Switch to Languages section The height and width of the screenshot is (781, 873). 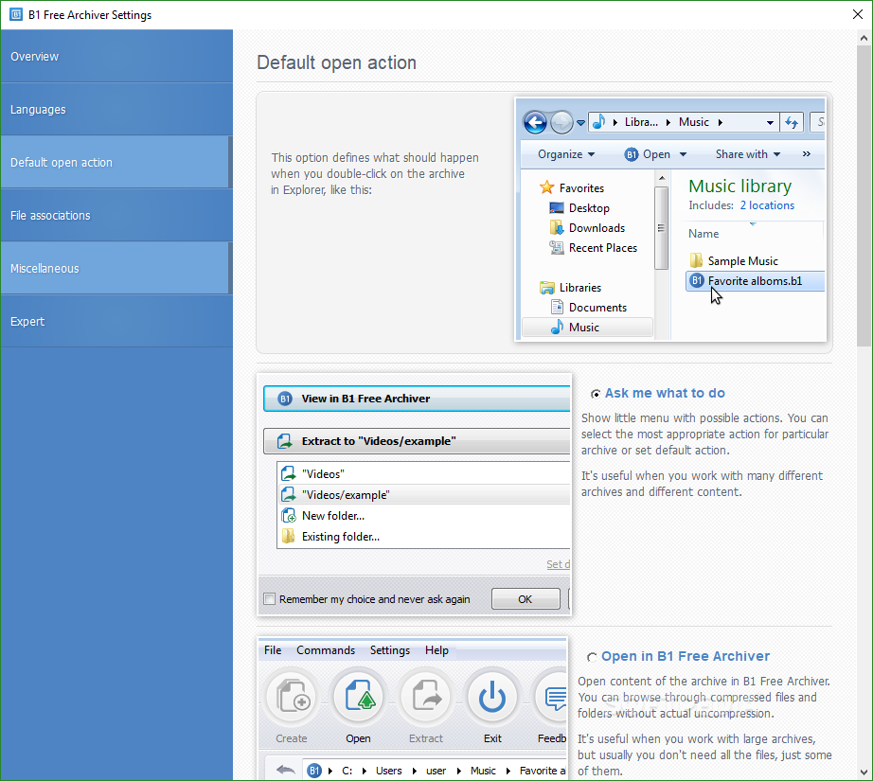tap(116, 109)
